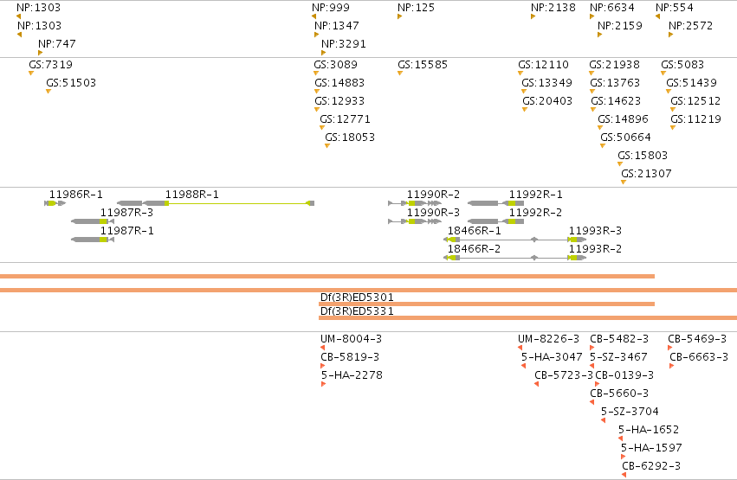Click the CB-0139-3 label
This screenshot has width=737, height=480.
point(624,375)
